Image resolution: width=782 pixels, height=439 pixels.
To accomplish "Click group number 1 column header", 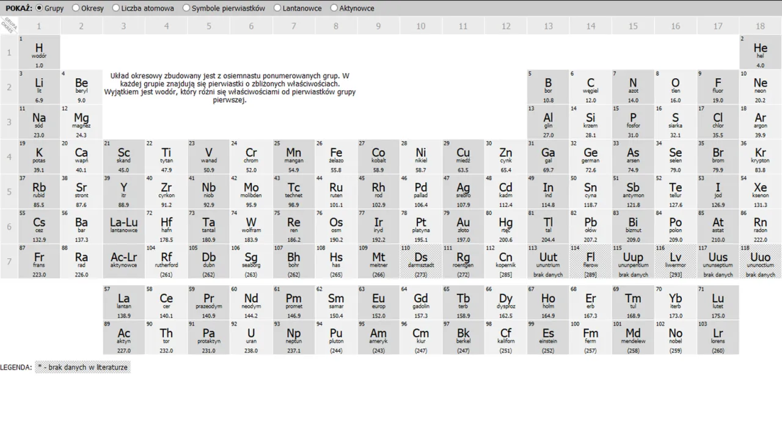I will point(39,26).
